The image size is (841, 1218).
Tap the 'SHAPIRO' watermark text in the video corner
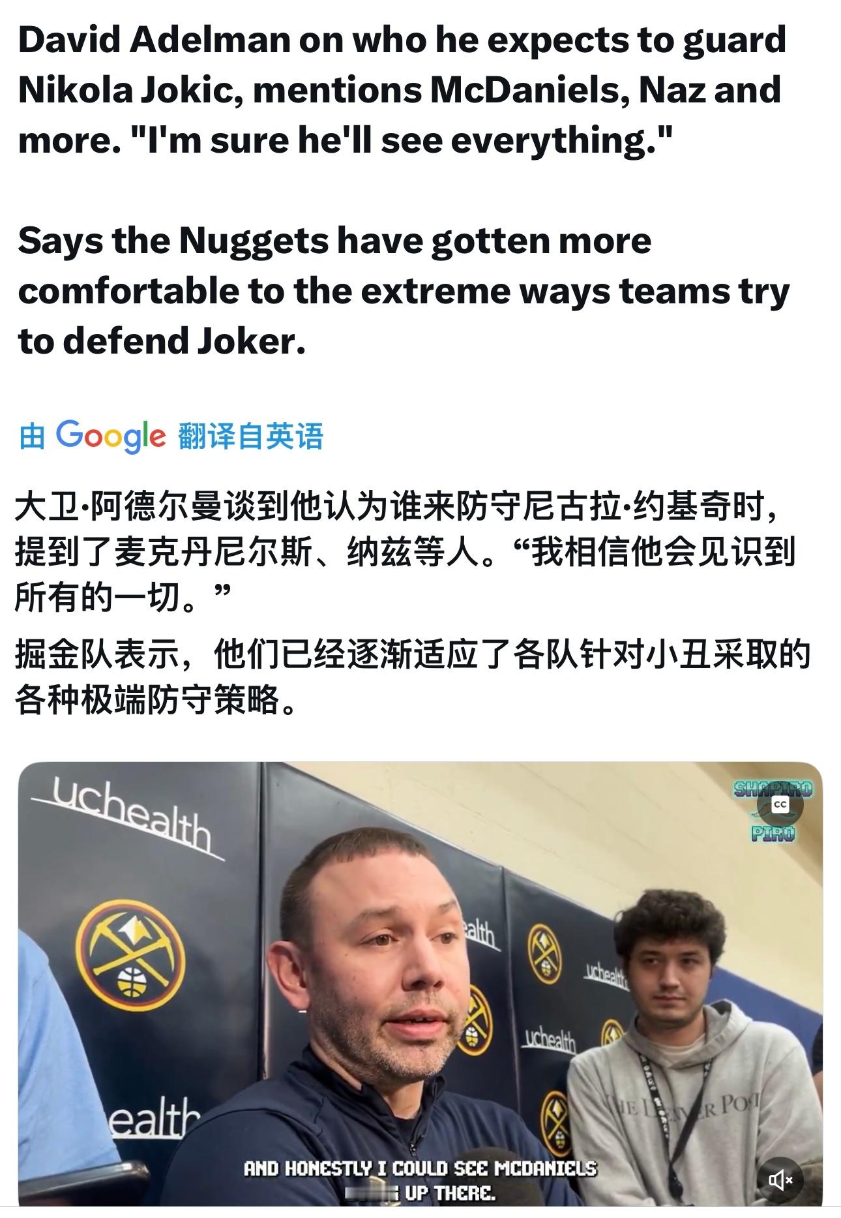pyautogui.click(x=774, y=789)
